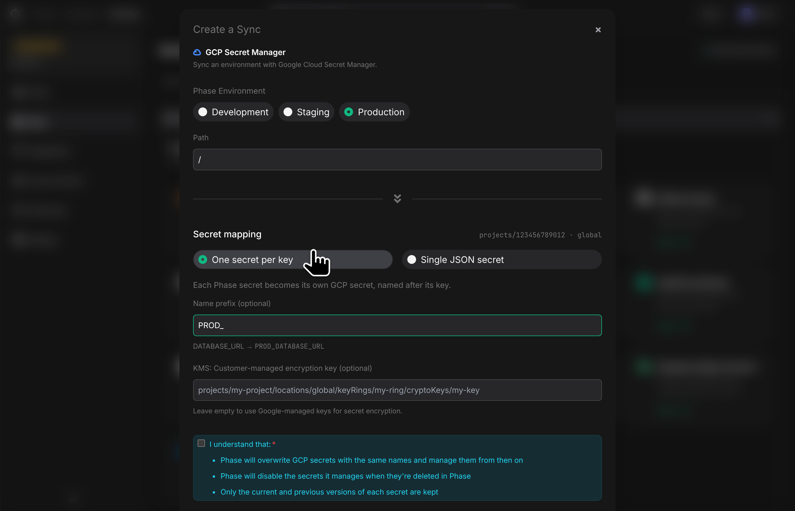Click the Phase Environment label

229,91
